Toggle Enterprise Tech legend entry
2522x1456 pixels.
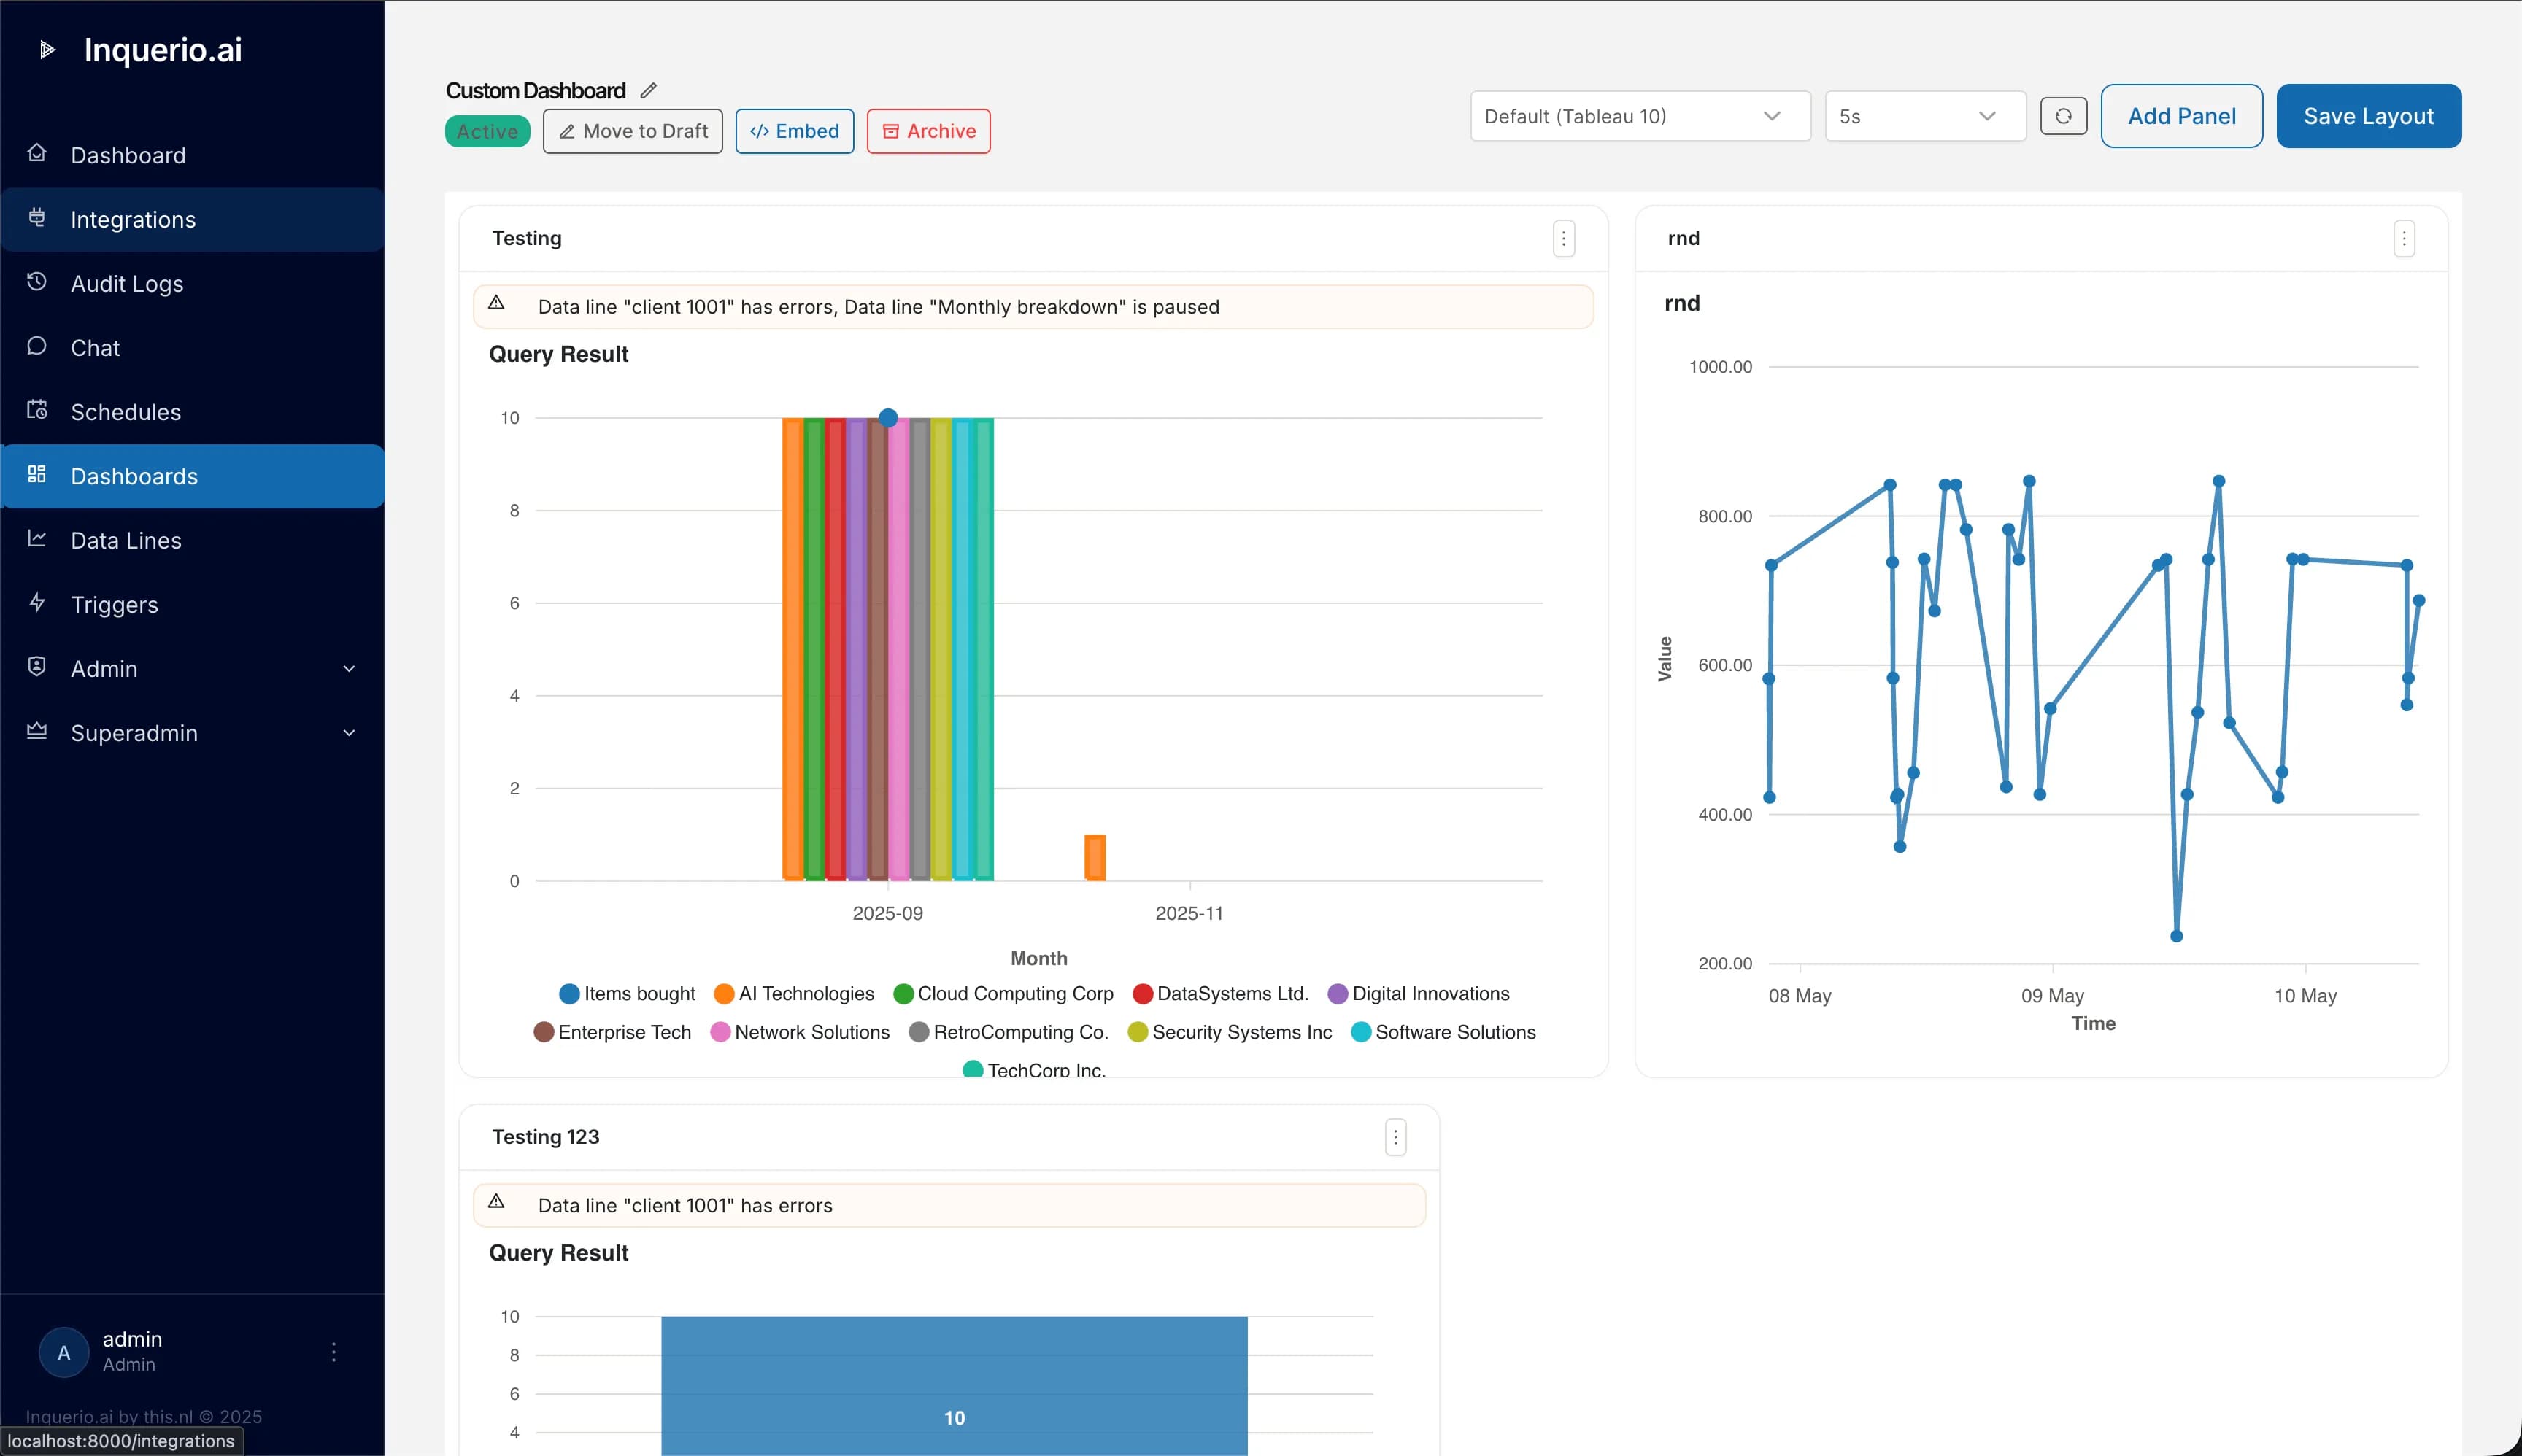point(612,1032)
